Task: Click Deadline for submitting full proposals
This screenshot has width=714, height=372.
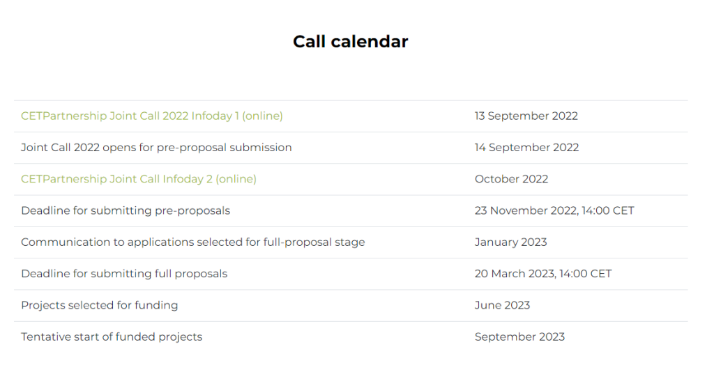Action: pyautogui.click(x=124, y=274)
